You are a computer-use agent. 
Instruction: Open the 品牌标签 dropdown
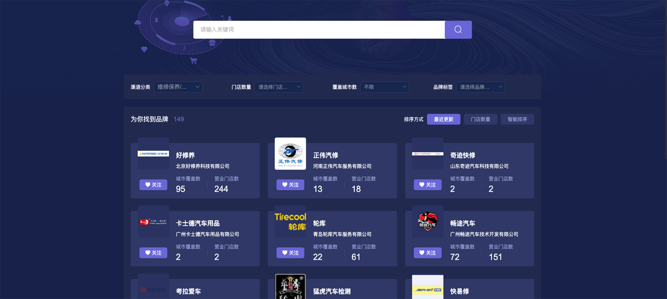(480, 87)
